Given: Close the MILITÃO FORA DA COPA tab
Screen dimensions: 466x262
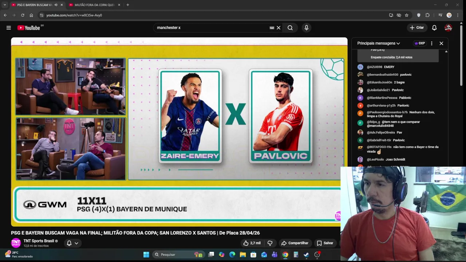Looking at the screenshot, I should click(x=119, y=5).
